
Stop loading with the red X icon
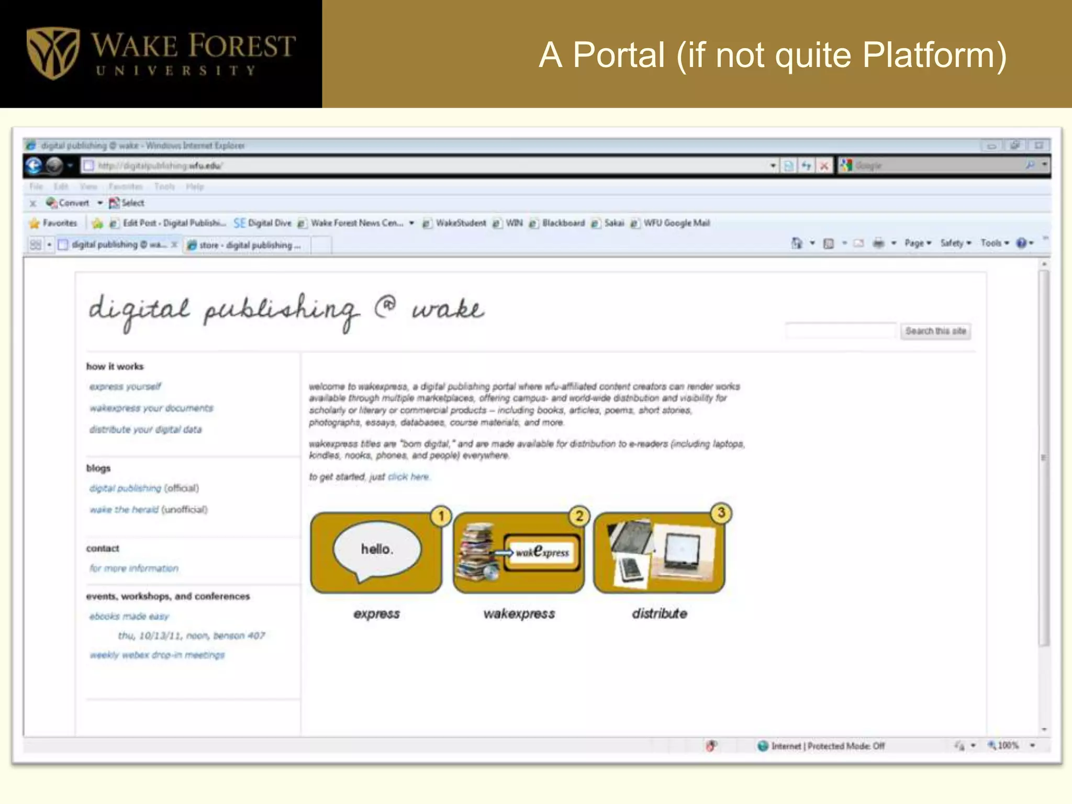824,166
